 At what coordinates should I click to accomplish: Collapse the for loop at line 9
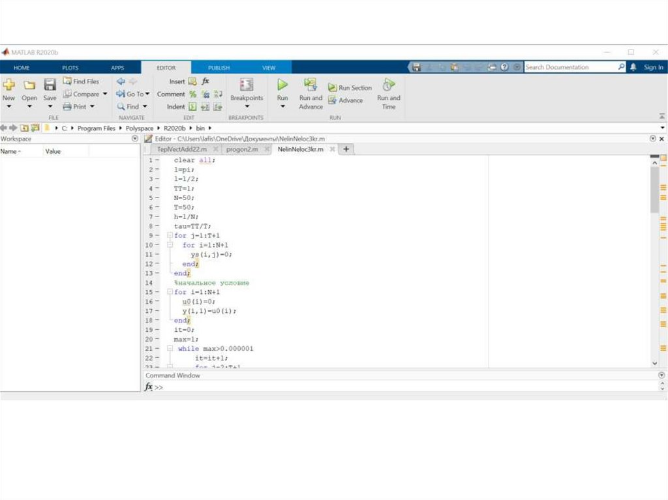(170, 235)
